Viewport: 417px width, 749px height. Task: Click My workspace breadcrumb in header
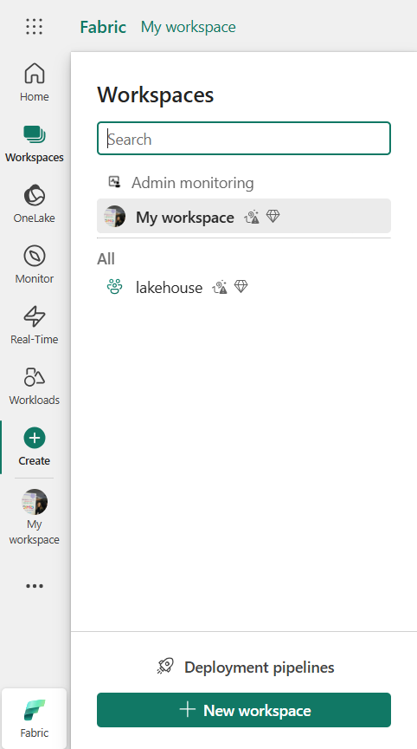pos(189,27)
